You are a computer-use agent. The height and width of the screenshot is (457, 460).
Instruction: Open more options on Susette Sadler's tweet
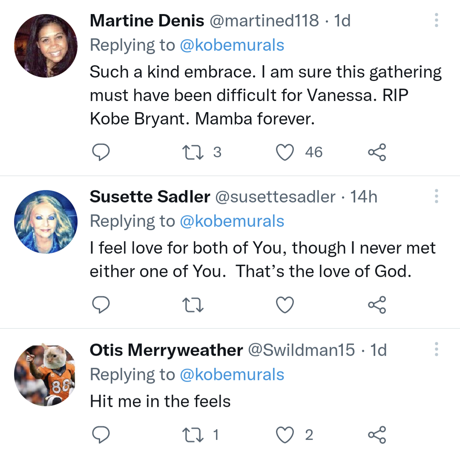(x=436, y=196)
